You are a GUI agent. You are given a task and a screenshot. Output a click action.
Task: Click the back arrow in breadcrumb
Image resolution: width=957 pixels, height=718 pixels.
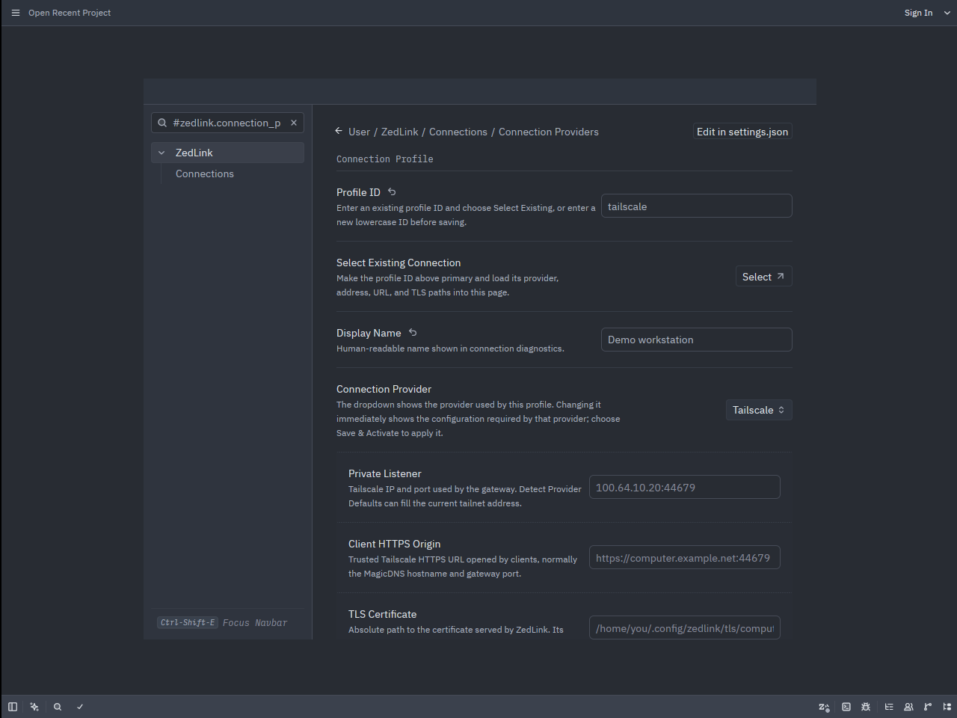point(339,131)
